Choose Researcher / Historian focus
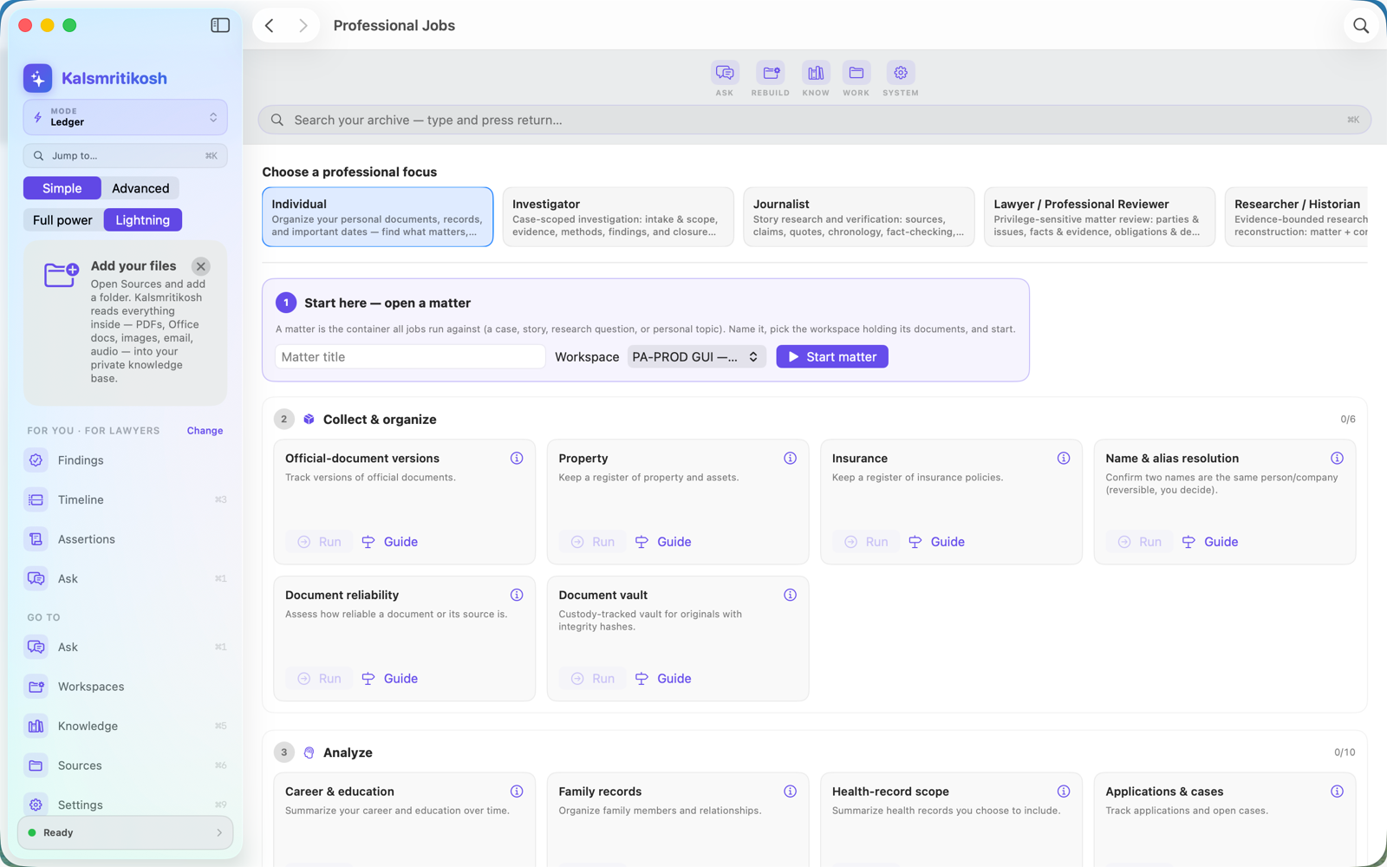 coord(1297,217)
